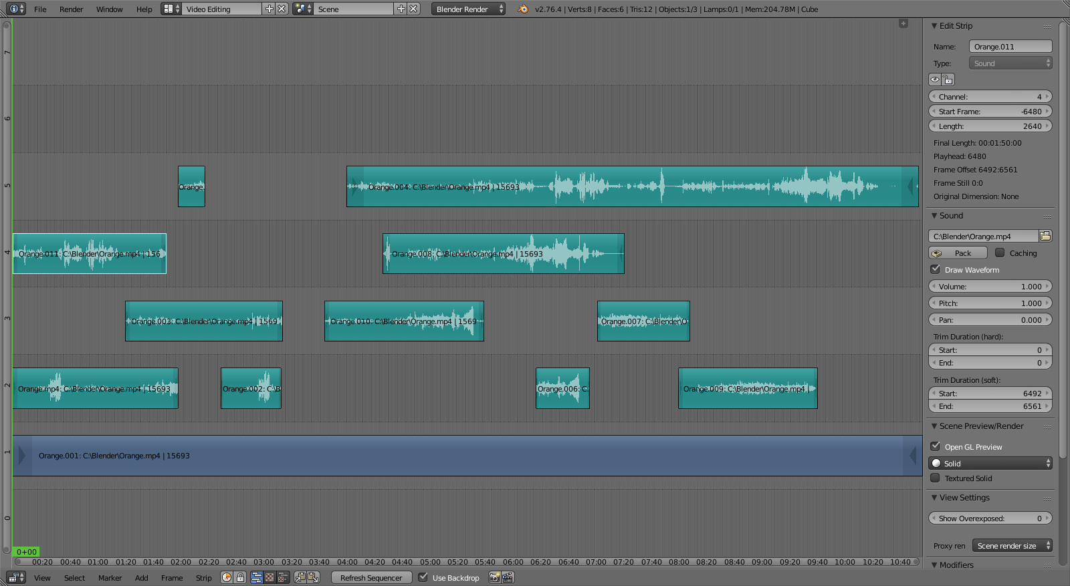Collapse the Edit Strip panel

point(934,26)
